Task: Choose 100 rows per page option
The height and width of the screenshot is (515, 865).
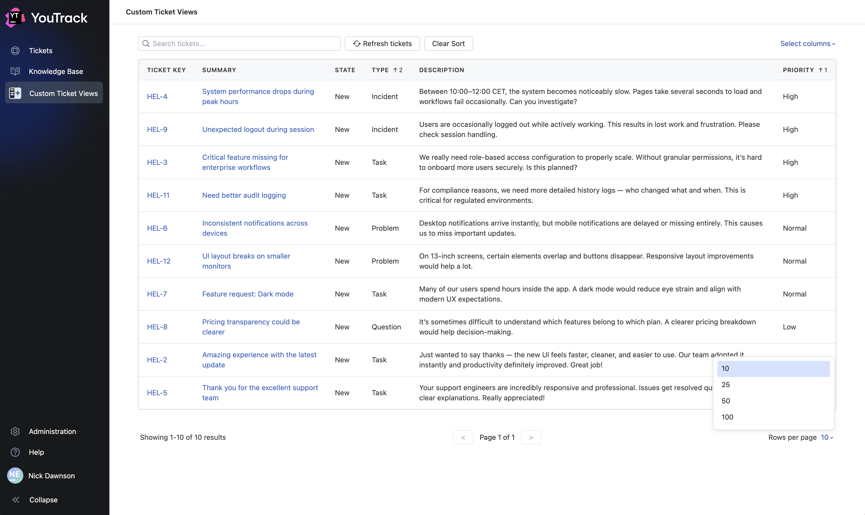Action: pos(773,417)
